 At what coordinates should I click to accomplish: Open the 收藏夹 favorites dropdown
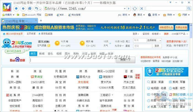pyautogui.click(x=8, y=15)
